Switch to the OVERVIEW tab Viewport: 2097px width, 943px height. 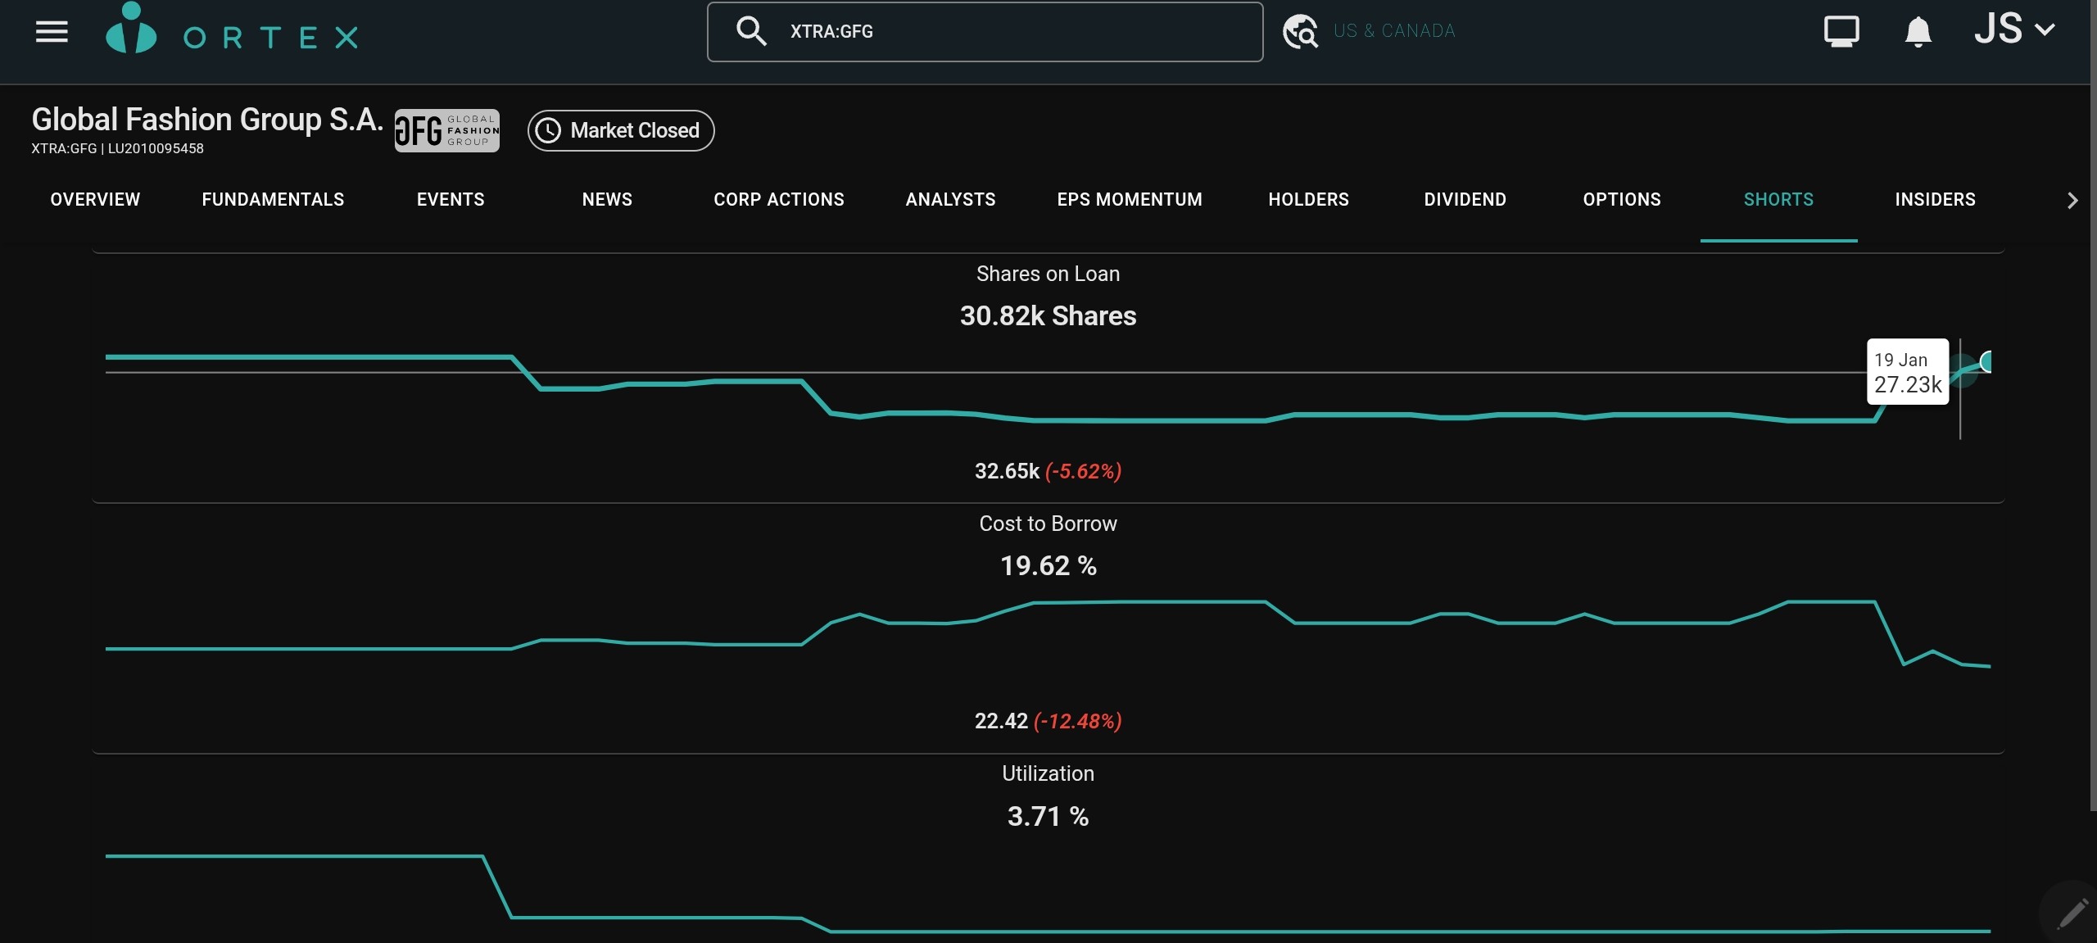pyautogui.click(x=95, y=200)
